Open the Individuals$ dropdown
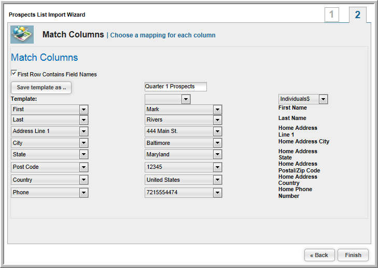 [303, 99]
